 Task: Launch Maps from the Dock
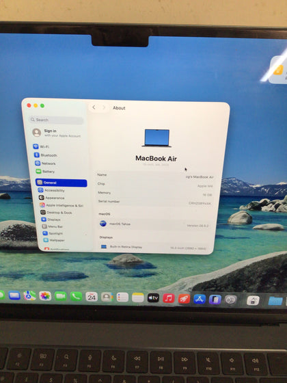(x=30, y=295)
